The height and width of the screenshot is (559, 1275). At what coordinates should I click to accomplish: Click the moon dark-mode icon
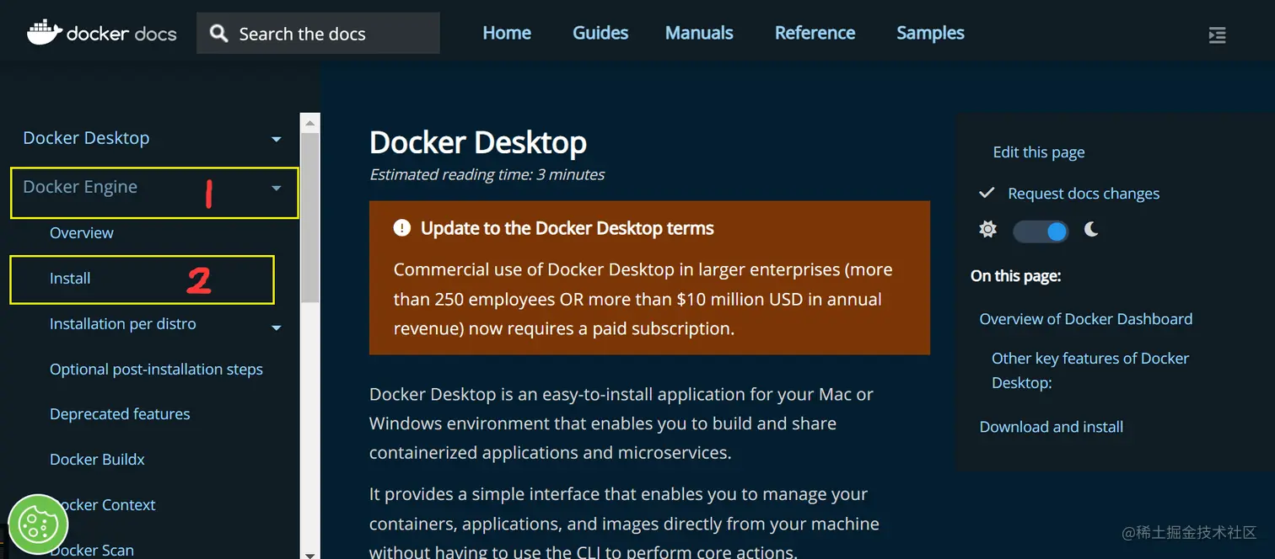tap(1091, 230)
